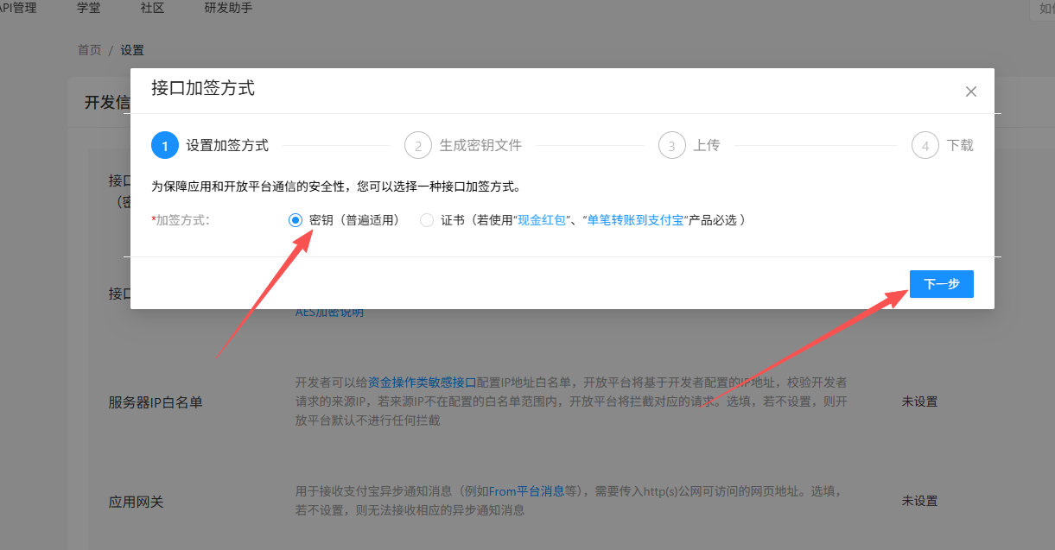Choose the 证书 signing method radio
1055x550 pixels.
427,220
